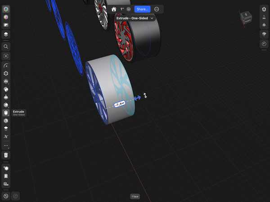
Task: Click the 1 face selection badge
Action: (x=135, y=196)
